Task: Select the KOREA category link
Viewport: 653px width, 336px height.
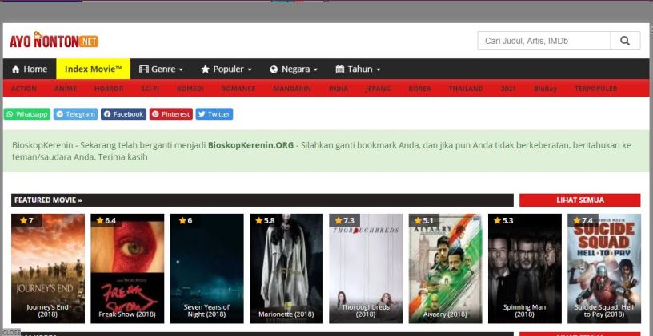Action: click(x=420, y=89)
